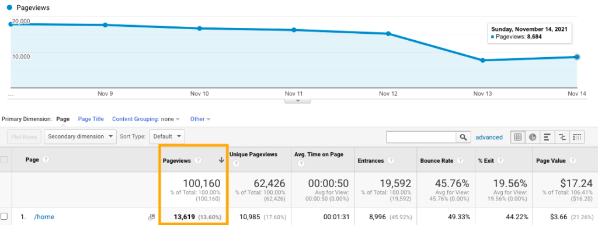The height and width of the screenshot is (225, 598).
Task: Click help icon next to Bounce Rate
Action: pyautogui.click(x=460, y=161)
